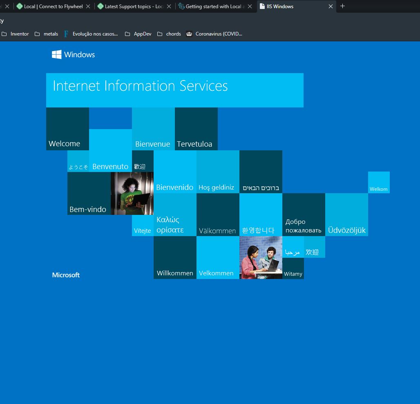Close the Latest Support topics tab
The width and height of the screenshot is (420, 404).
pyautogui.click(x=169, y=7)
